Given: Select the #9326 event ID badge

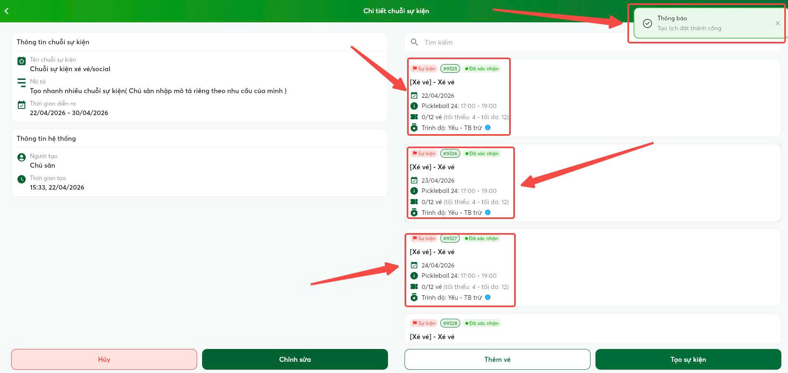Looking at the screenshot, I should tap(450, 154).
